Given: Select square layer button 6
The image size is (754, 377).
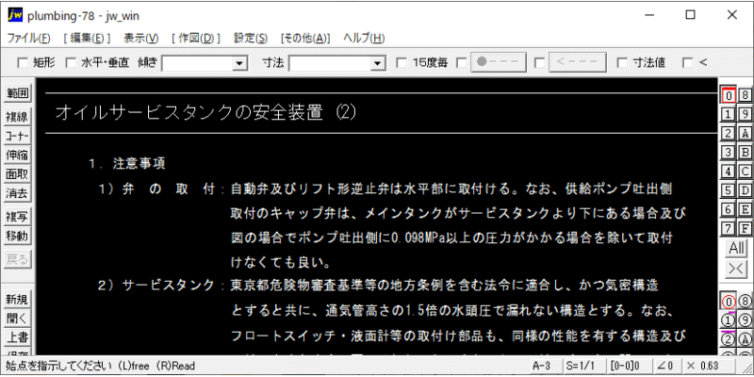Looking at the screenshot, I should click(729, 208).
